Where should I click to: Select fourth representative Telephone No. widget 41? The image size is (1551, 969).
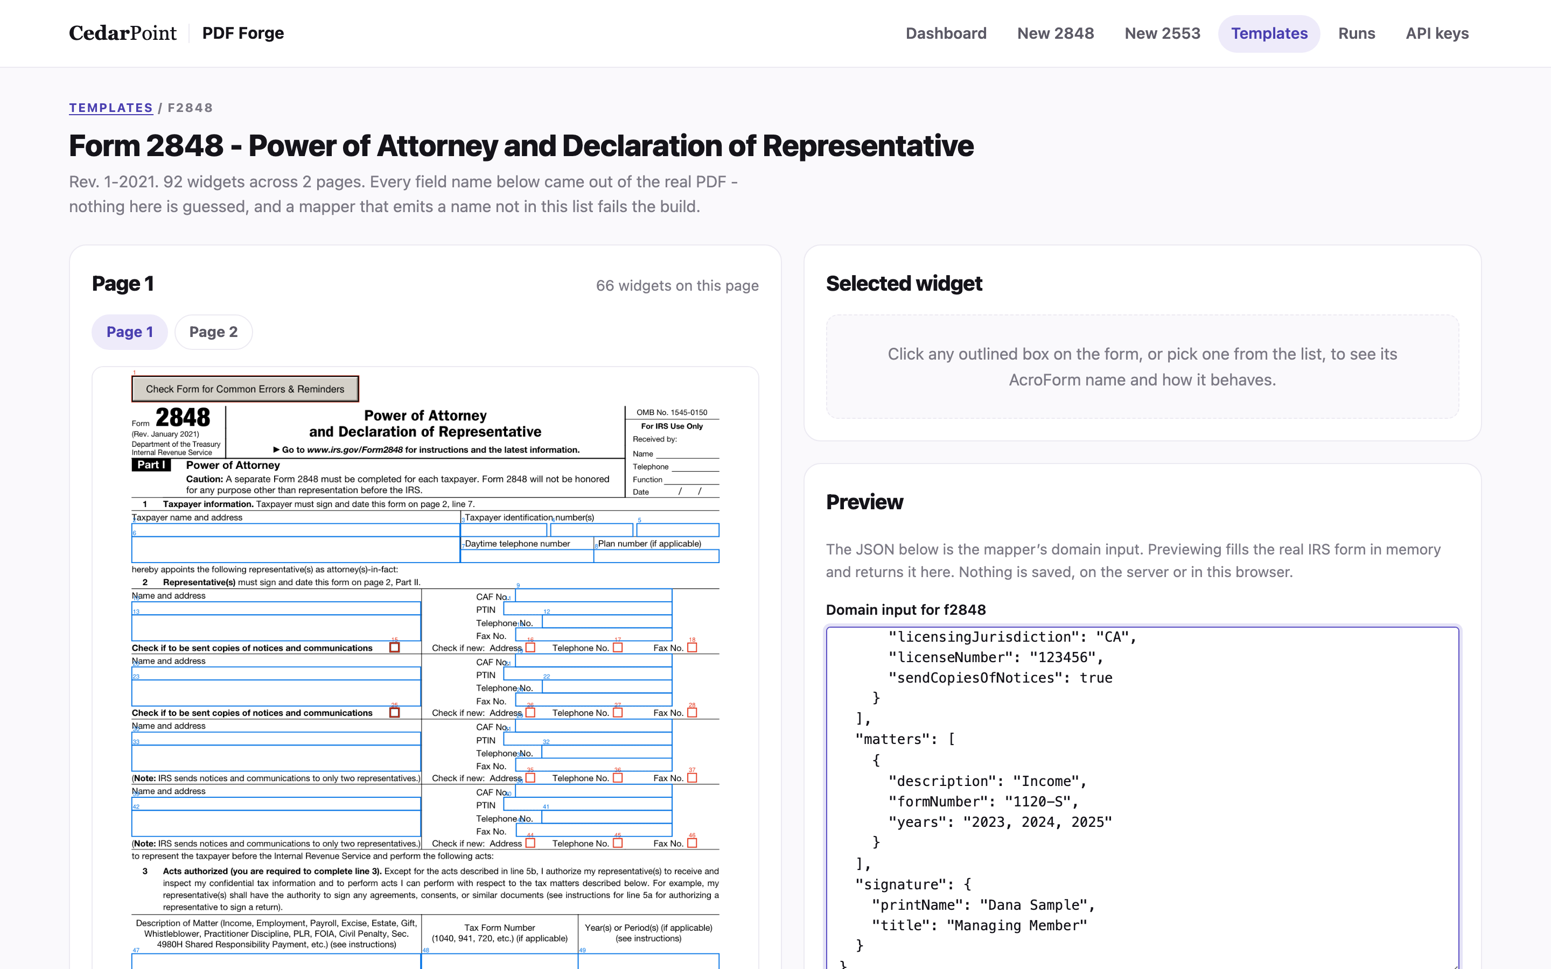click(607, 818)
